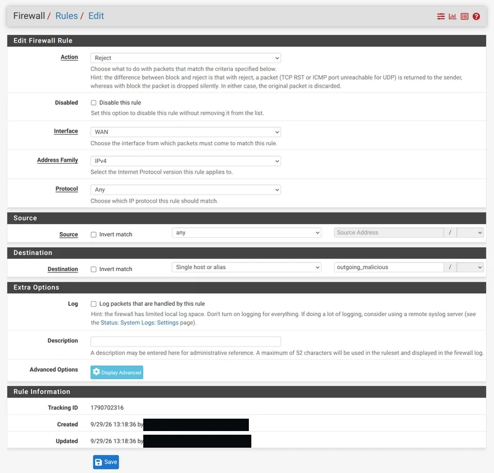Screen dimensions: 494x473
Task: Click the Tracking ID value 1790702316
Action: click(x=107, y=408)
